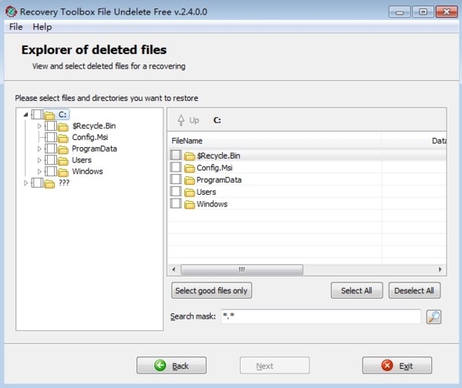Expand the Users tree node

[x=39, y=160]
